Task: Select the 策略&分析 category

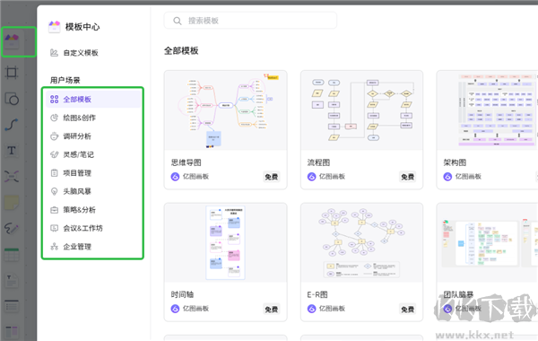Action: coord(93,210)
